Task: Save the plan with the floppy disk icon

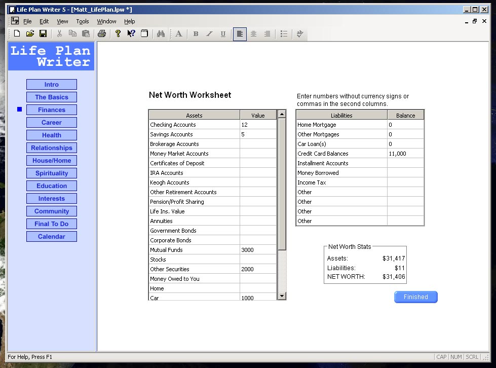Action: click(43, 33)
